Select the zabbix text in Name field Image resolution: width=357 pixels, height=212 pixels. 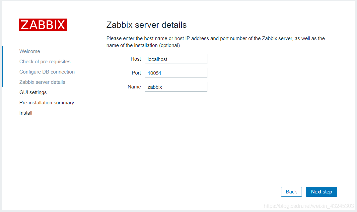[x=154, y=87]
